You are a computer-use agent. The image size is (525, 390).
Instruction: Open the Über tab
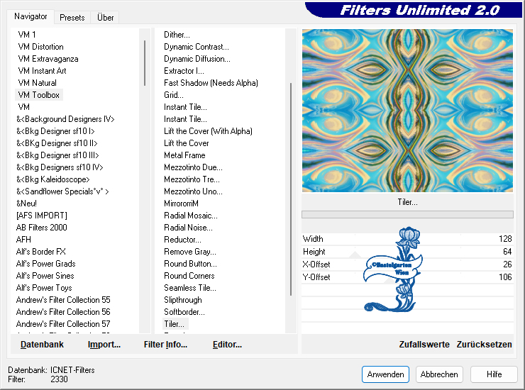(x=105, y=18)
